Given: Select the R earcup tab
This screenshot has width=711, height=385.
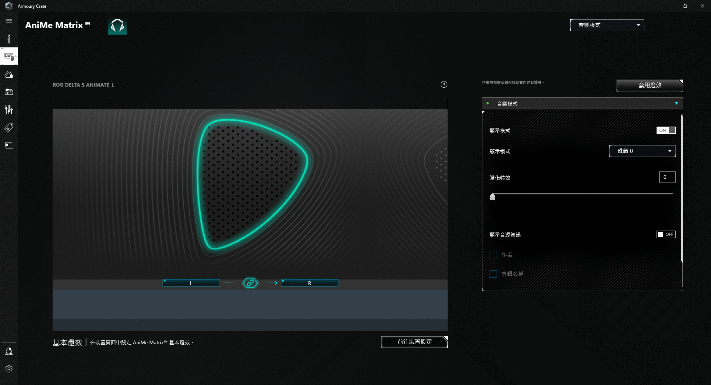Looking at the screenshot, I should (310, 283).
